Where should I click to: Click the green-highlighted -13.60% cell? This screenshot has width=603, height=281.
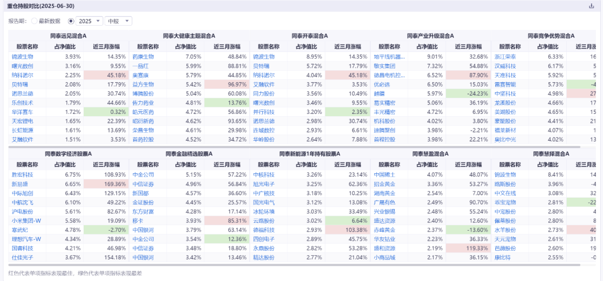(468, 230)
